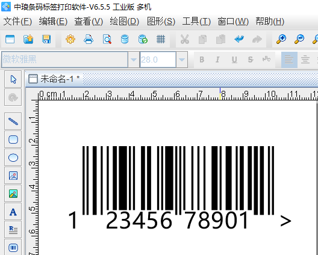Expand the font size dropdown
This screenshot has width=318, height=255.
[x=182, y=60]
